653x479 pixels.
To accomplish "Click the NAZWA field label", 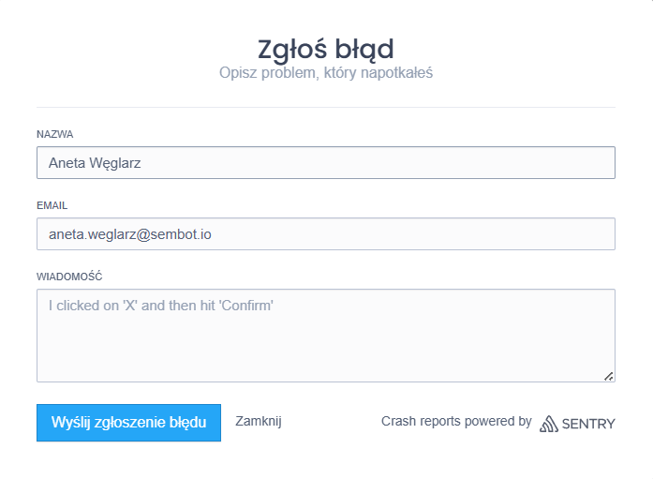I will pyautogui.click(x=55, y=134).
